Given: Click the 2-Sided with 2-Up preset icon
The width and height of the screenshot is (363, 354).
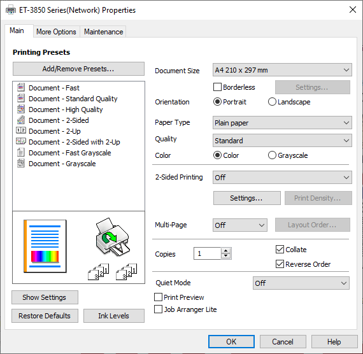Looking at the screenshot, I should pos(21,141).
